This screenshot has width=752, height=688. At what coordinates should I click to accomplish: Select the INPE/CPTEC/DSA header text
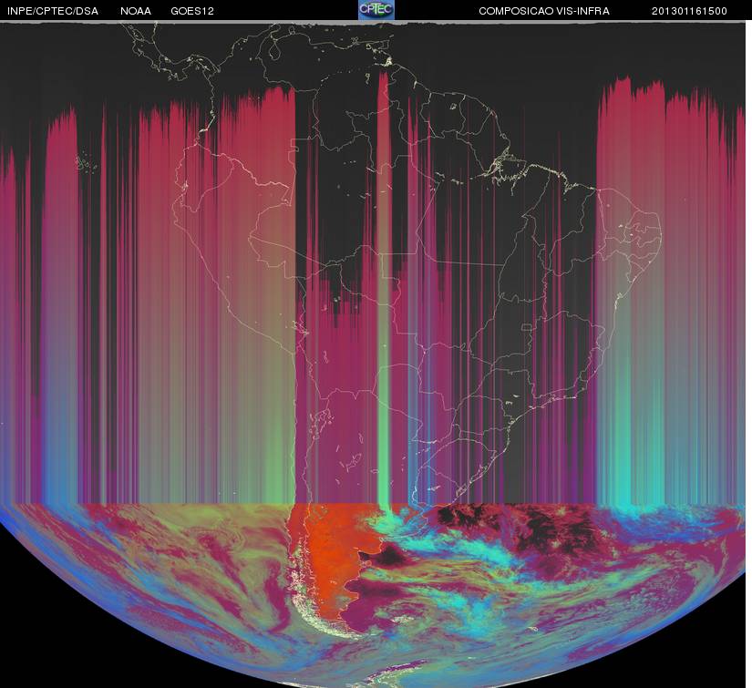(x=53, y=11)
